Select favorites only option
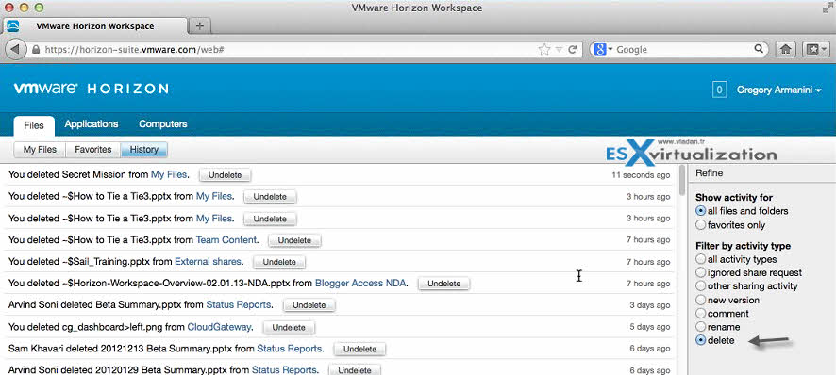 701,225
